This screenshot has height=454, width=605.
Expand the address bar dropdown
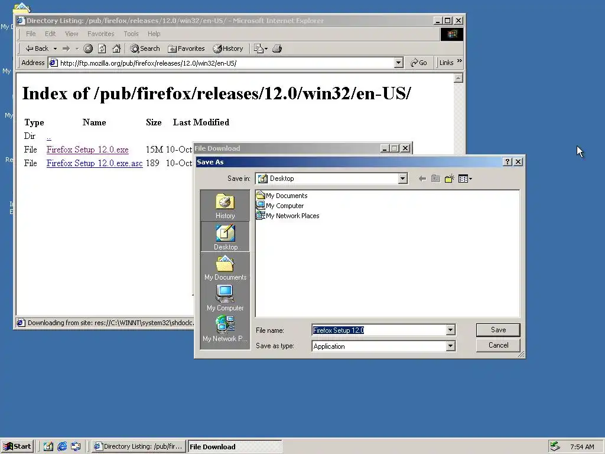399,63
